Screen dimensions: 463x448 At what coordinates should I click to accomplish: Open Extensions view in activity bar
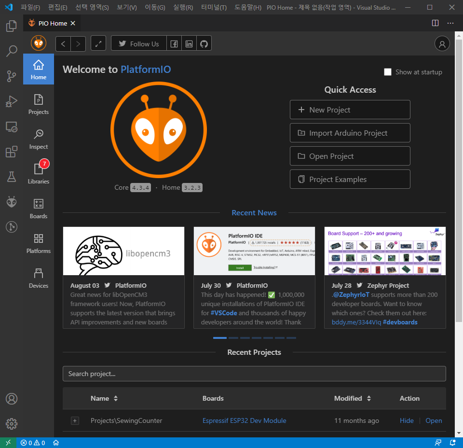12,152
